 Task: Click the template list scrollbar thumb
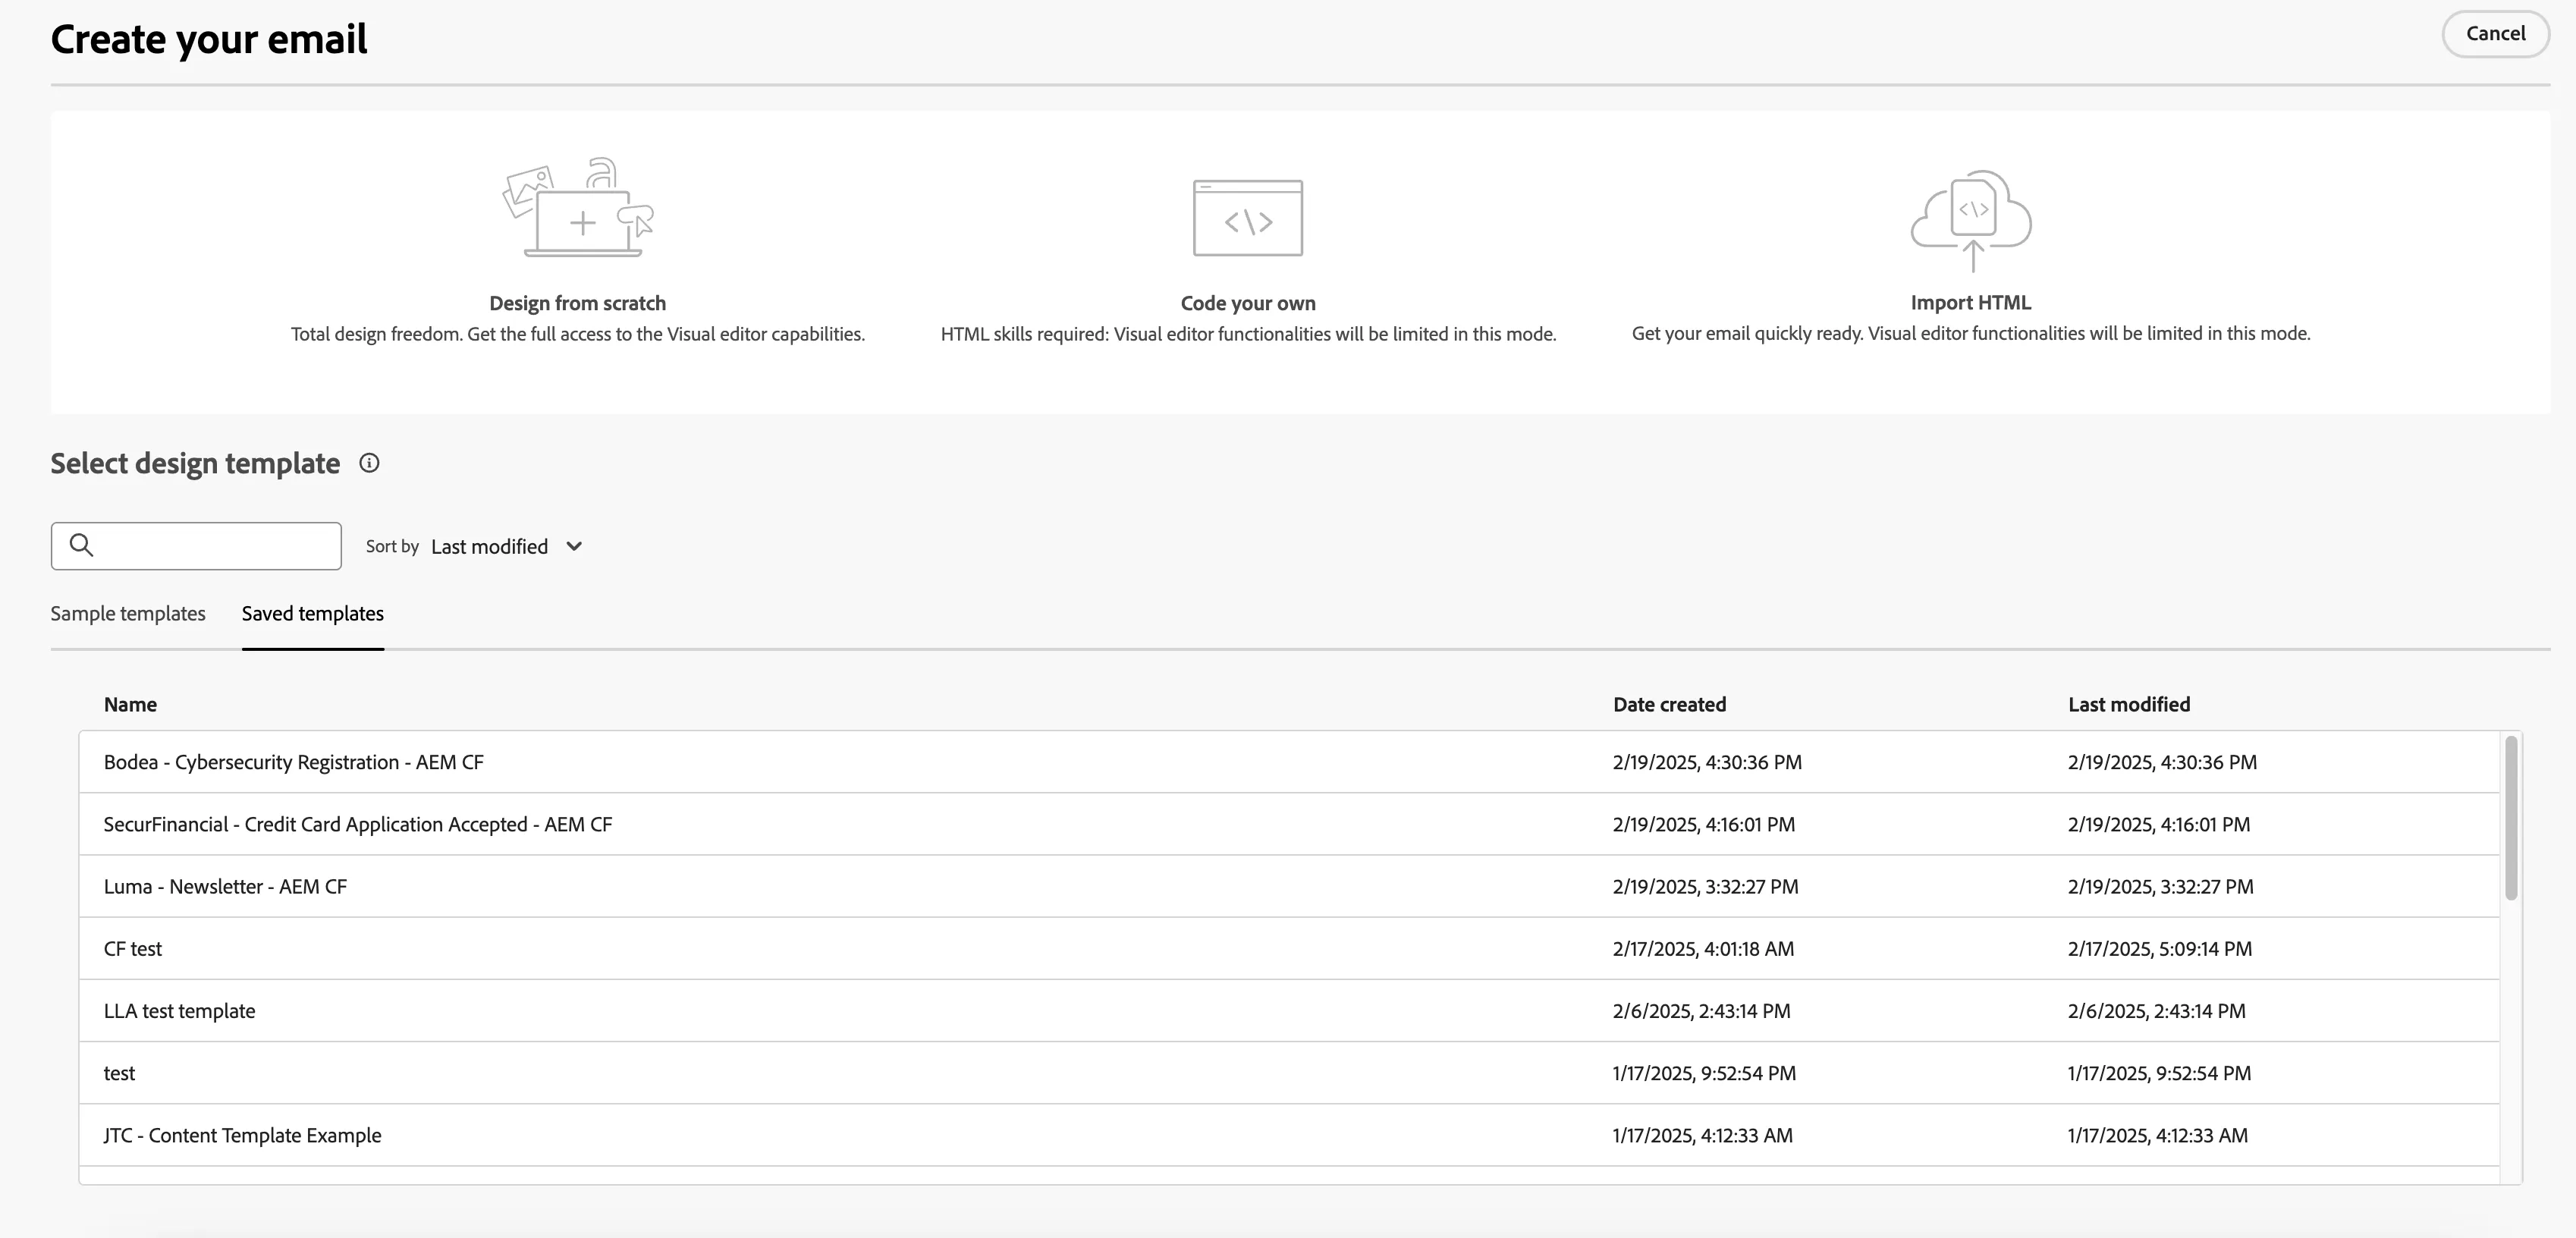coord(2511,818)
